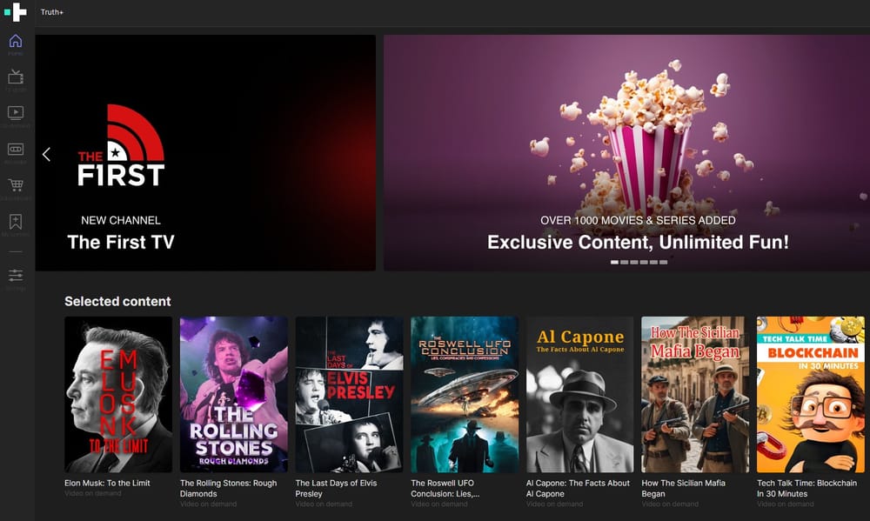Image resolution: width=870 pixels, height=521 pixels.
Task: Open the Roswell UFO Conclusion poster
Action: tap(465, 395)
